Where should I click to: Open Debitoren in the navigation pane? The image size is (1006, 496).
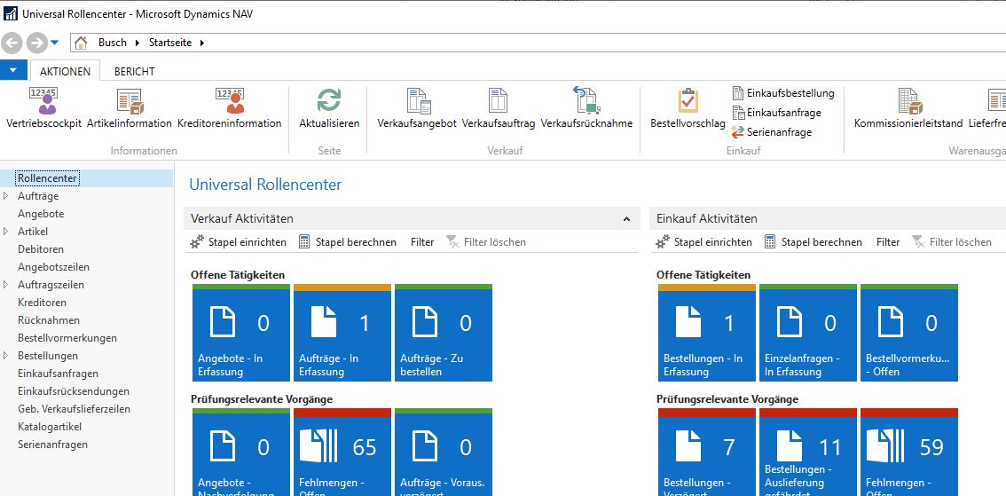tap(41, 249)
